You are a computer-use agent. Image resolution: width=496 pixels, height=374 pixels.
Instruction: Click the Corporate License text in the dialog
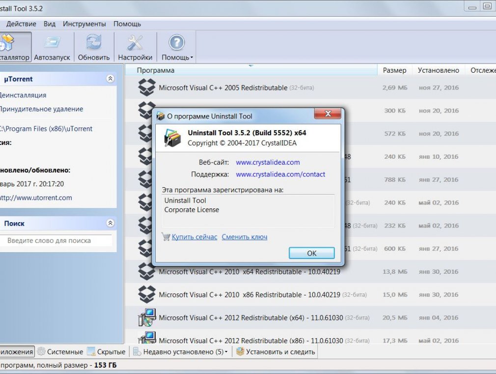pyautogui.click(x=192, y=210)
